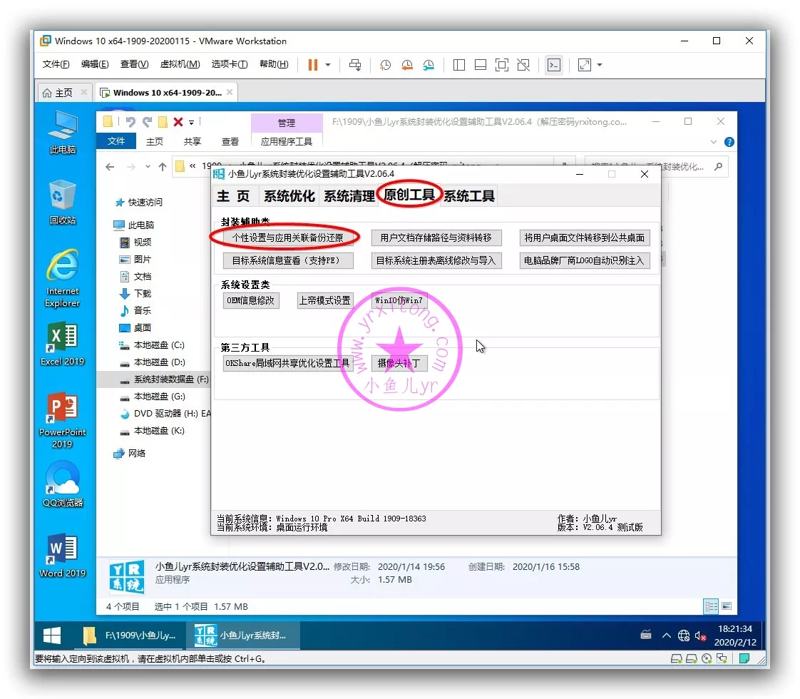The image size is (800, 699).
Task: Click the Recycle Bin desktop icon
Action: [63, 202]
